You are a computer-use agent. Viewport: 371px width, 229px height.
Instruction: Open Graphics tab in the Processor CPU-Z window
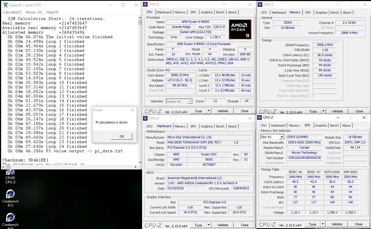click(x=207, y=12)
